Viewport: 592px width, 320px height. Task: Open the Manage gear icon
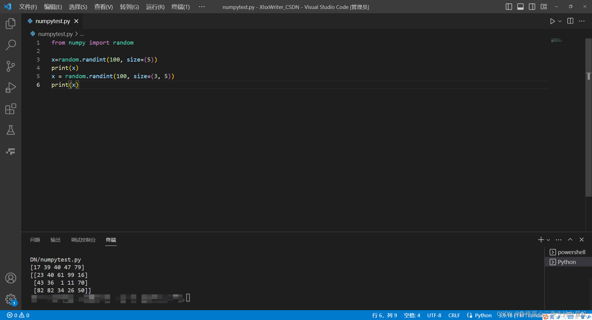click(x=10, y=299)
